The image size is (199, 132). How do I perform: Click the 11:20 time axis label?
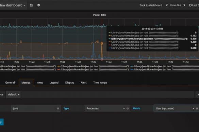point(16,62)
